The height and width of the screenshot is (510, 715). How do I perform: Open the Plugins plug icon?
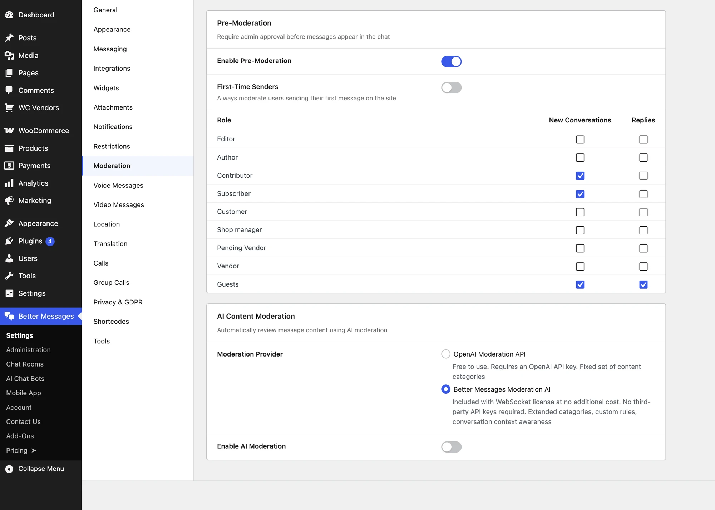click(x=9, y=241)
